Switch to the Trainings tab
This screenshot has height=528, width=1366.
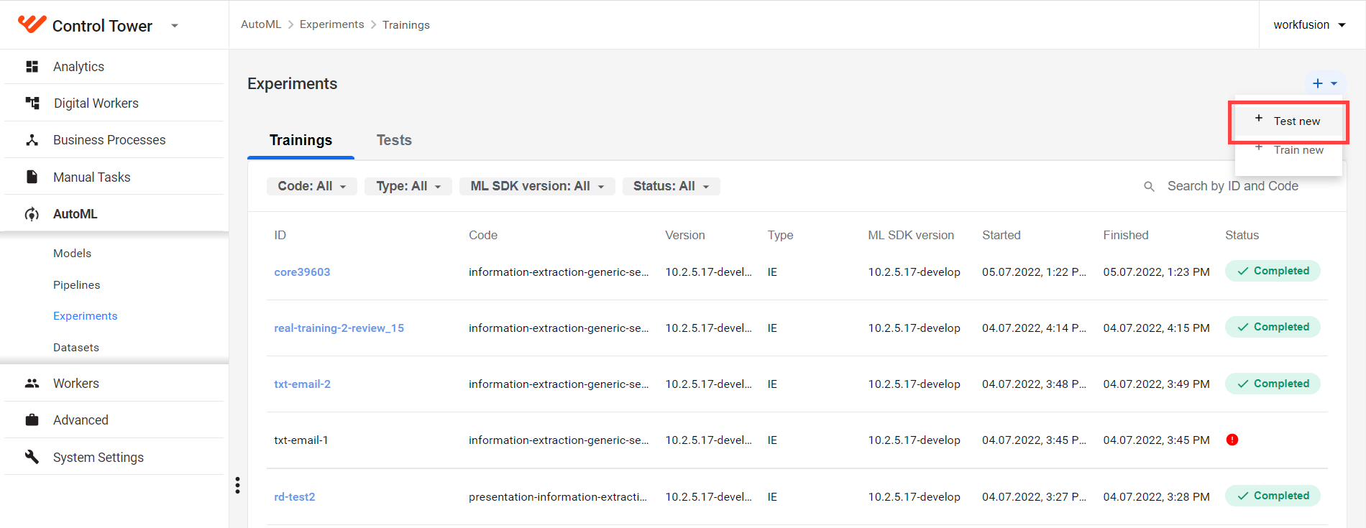(x=301, y=140)
